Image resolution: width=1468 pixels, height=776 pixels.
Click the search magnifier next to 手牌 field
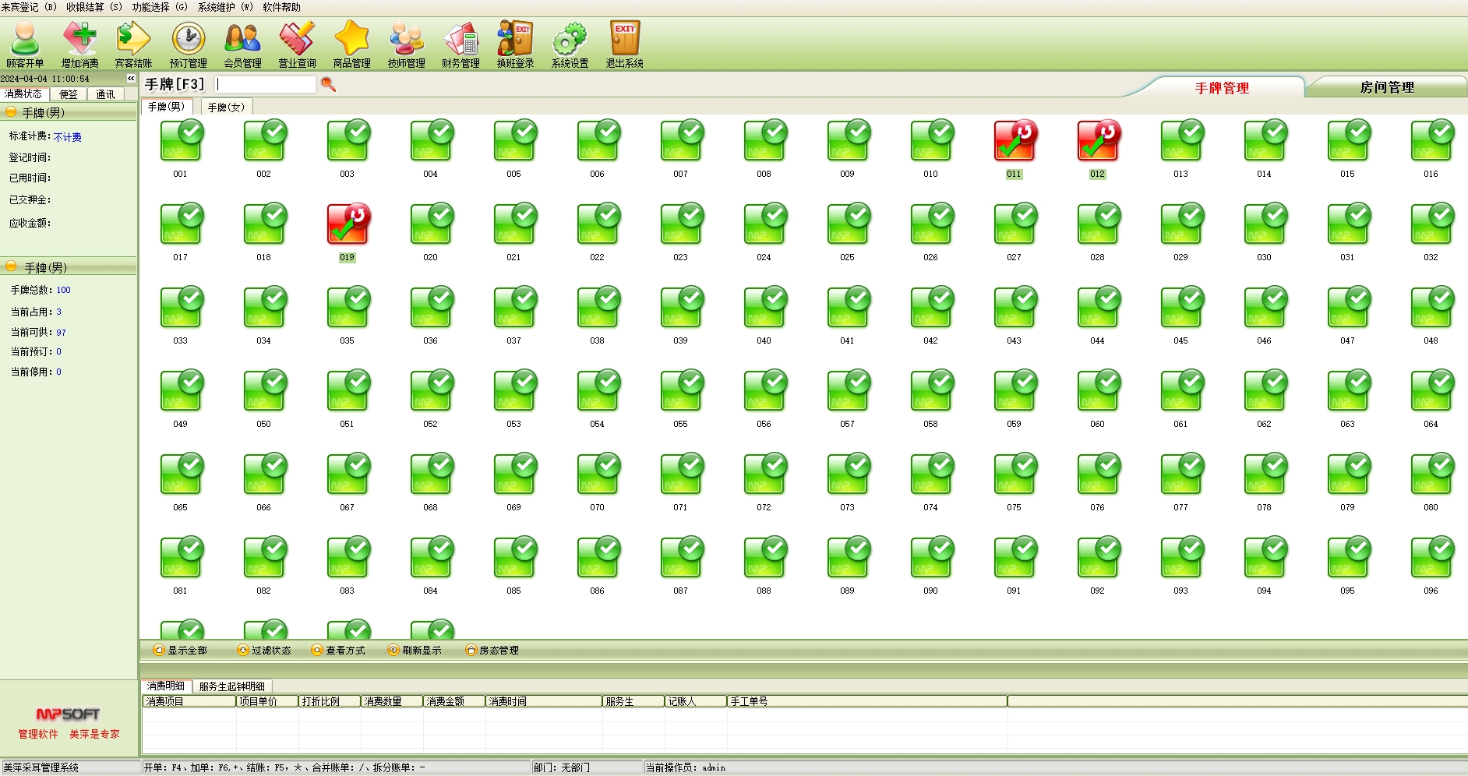click(x=328, y=84)
